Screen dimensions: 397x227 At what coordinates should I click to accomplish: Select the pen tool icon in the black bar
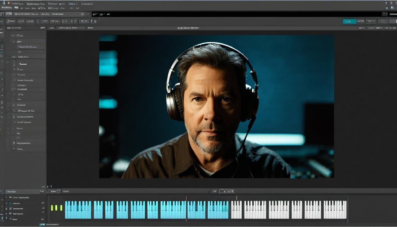[95, 14]
